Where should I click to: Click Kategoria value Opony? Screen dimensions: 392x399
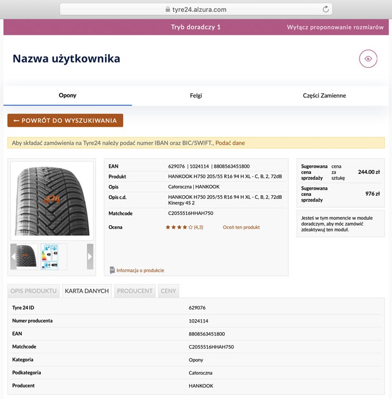[196, 360]
